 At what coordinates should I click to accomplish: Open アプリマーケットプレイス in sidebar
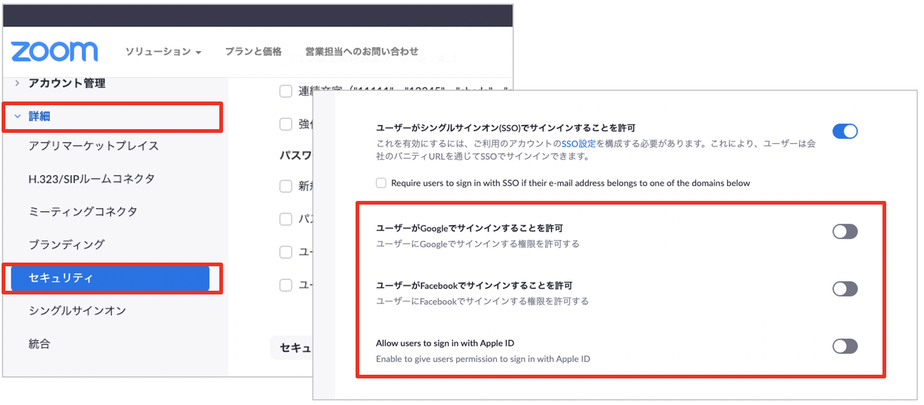click(x=94, y=146)
